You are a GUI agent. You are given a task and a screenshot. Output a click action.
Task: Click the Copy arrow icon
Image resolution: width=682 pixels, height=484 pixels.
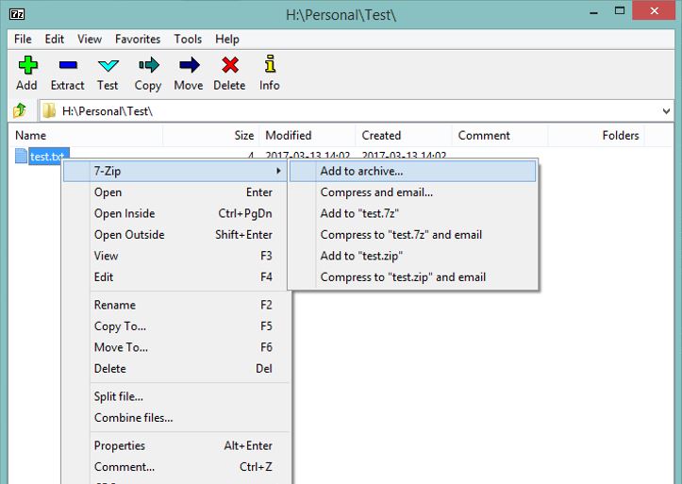pos(148,65)
